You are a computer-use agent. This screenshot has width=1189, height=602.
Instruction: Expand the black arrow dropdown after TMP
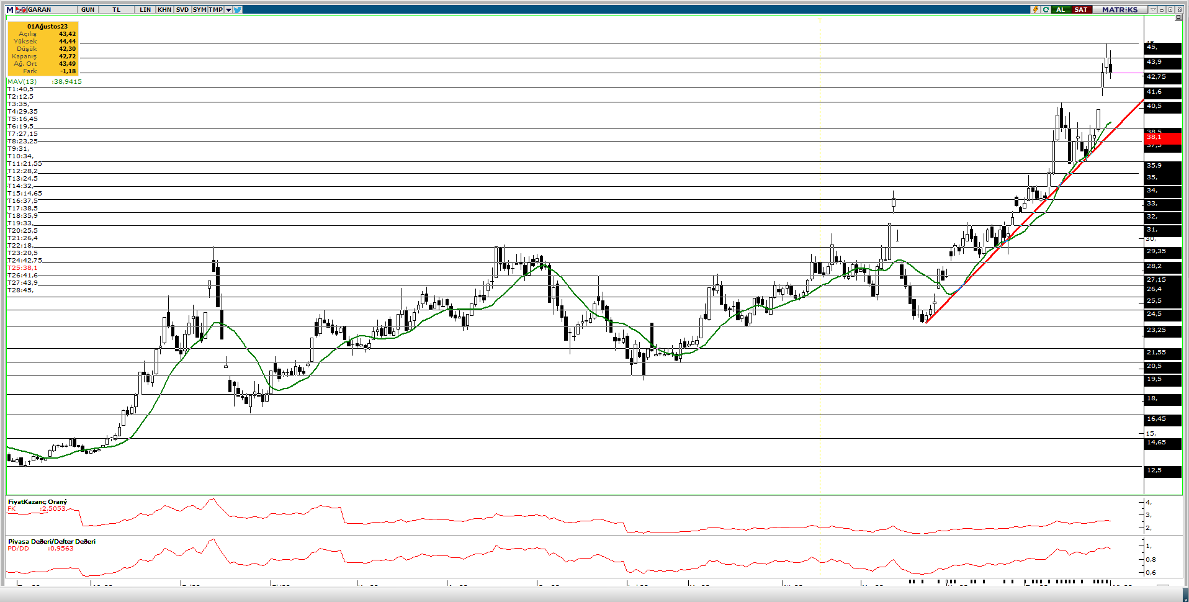coord(228,10)
